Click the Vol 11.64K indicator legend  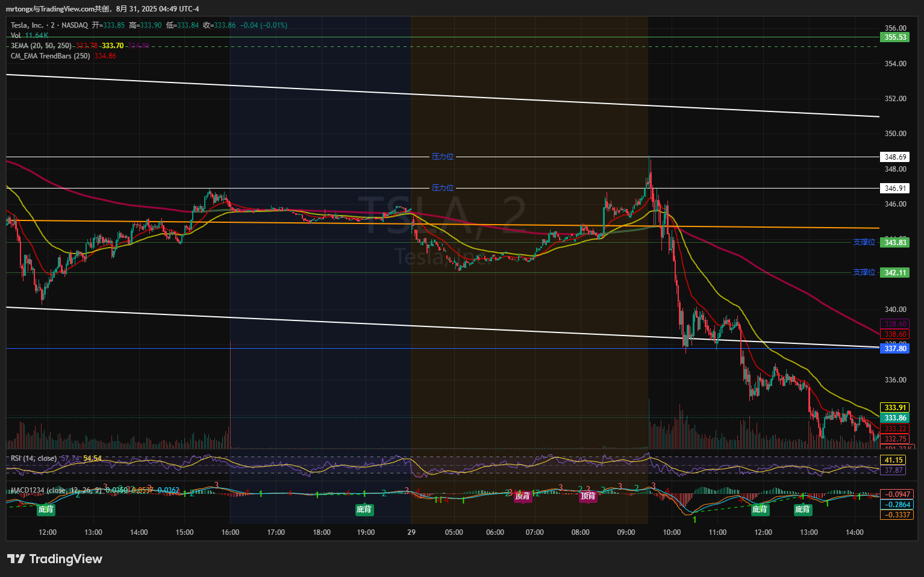pos(30,36)
